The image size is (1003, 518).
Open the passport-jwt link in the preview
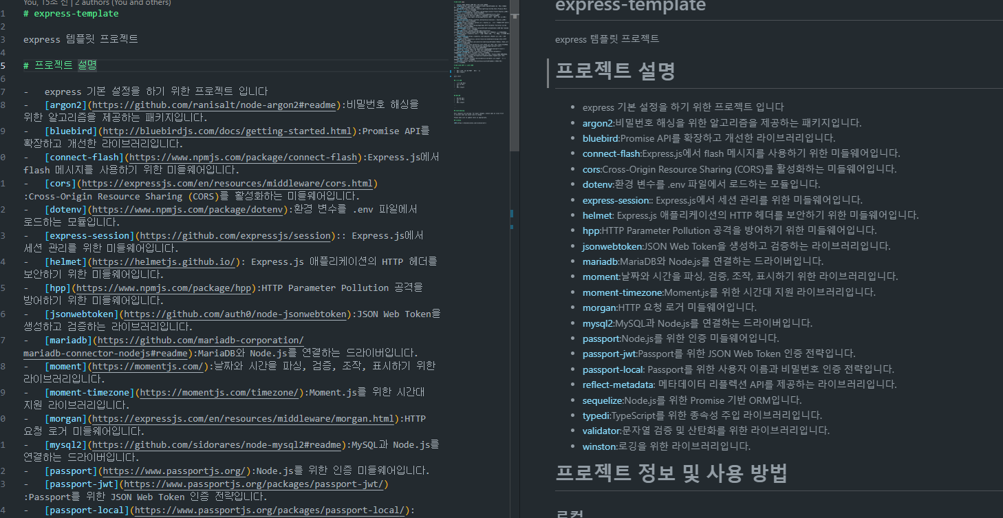click(x=609, y=354)
